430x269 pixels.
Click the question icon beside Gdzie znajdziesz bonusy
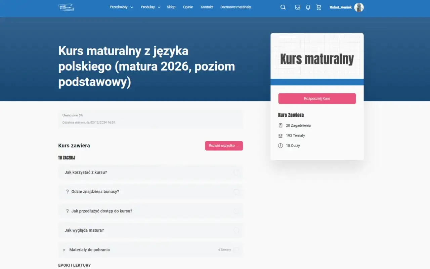pos(68,192)
